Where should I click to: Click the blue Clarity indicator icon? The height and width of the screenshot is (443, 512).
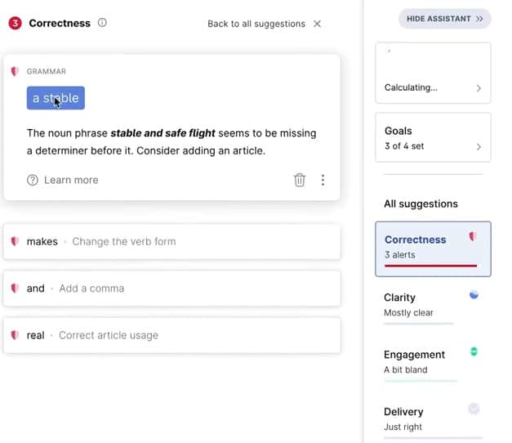(x=474, y=295)
